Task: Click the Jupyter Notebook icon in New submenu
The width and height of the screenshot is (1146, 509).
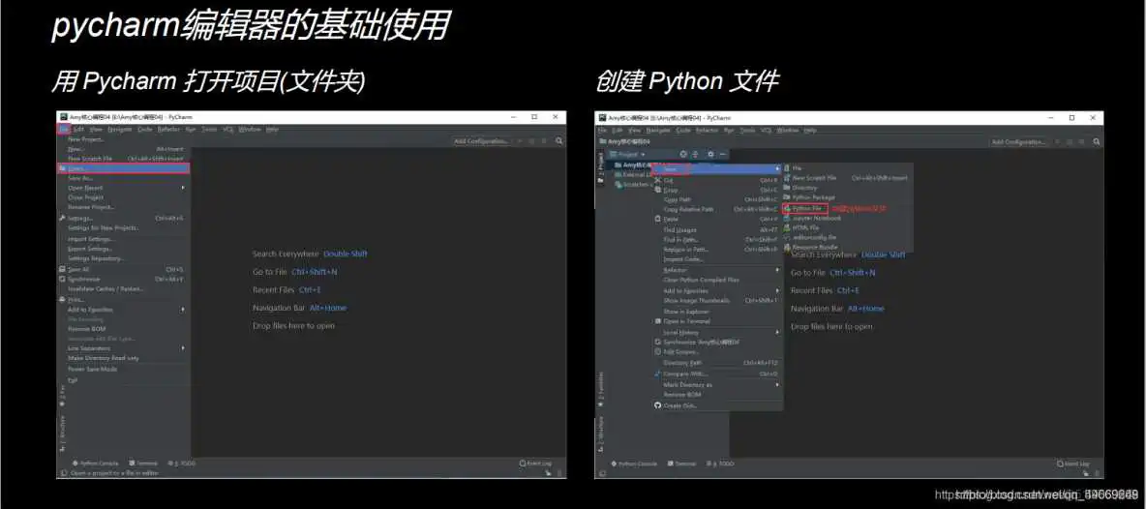Action: click(787, 218)
